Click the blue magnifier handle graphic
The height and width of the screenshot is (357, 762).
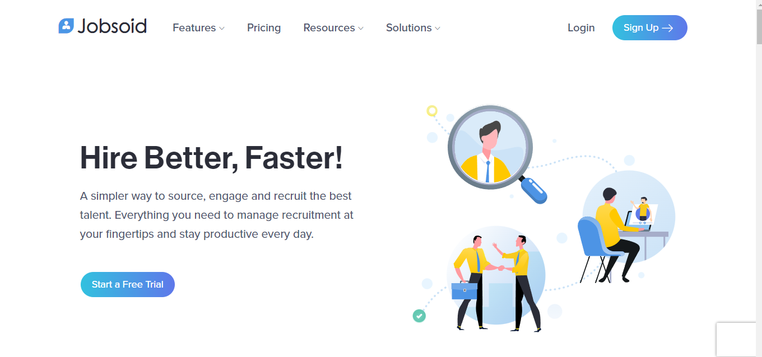pos(533,190)
